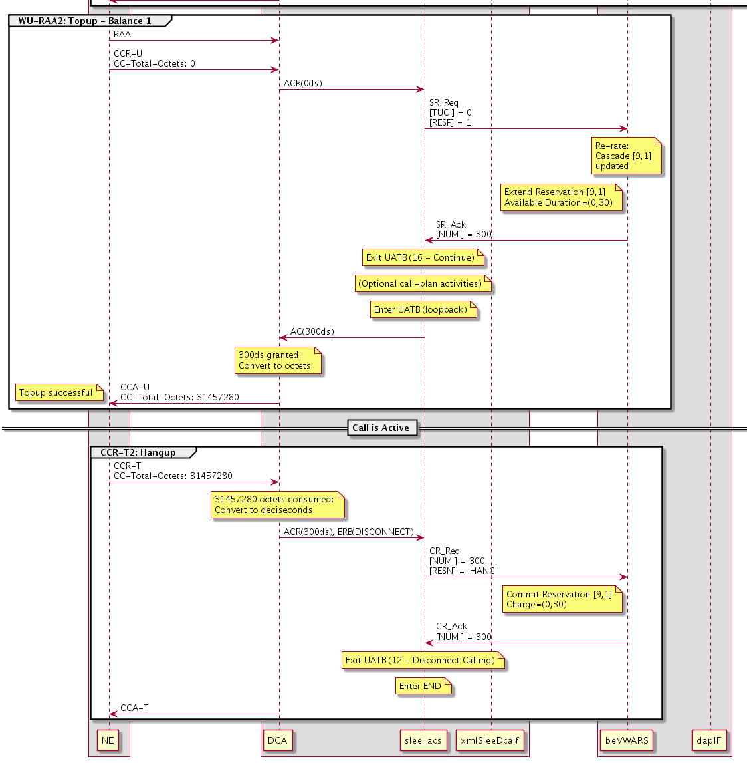This screenshot has height=763, width=747.
Task: Select the dapIF participant label
Action: (710, 740)
